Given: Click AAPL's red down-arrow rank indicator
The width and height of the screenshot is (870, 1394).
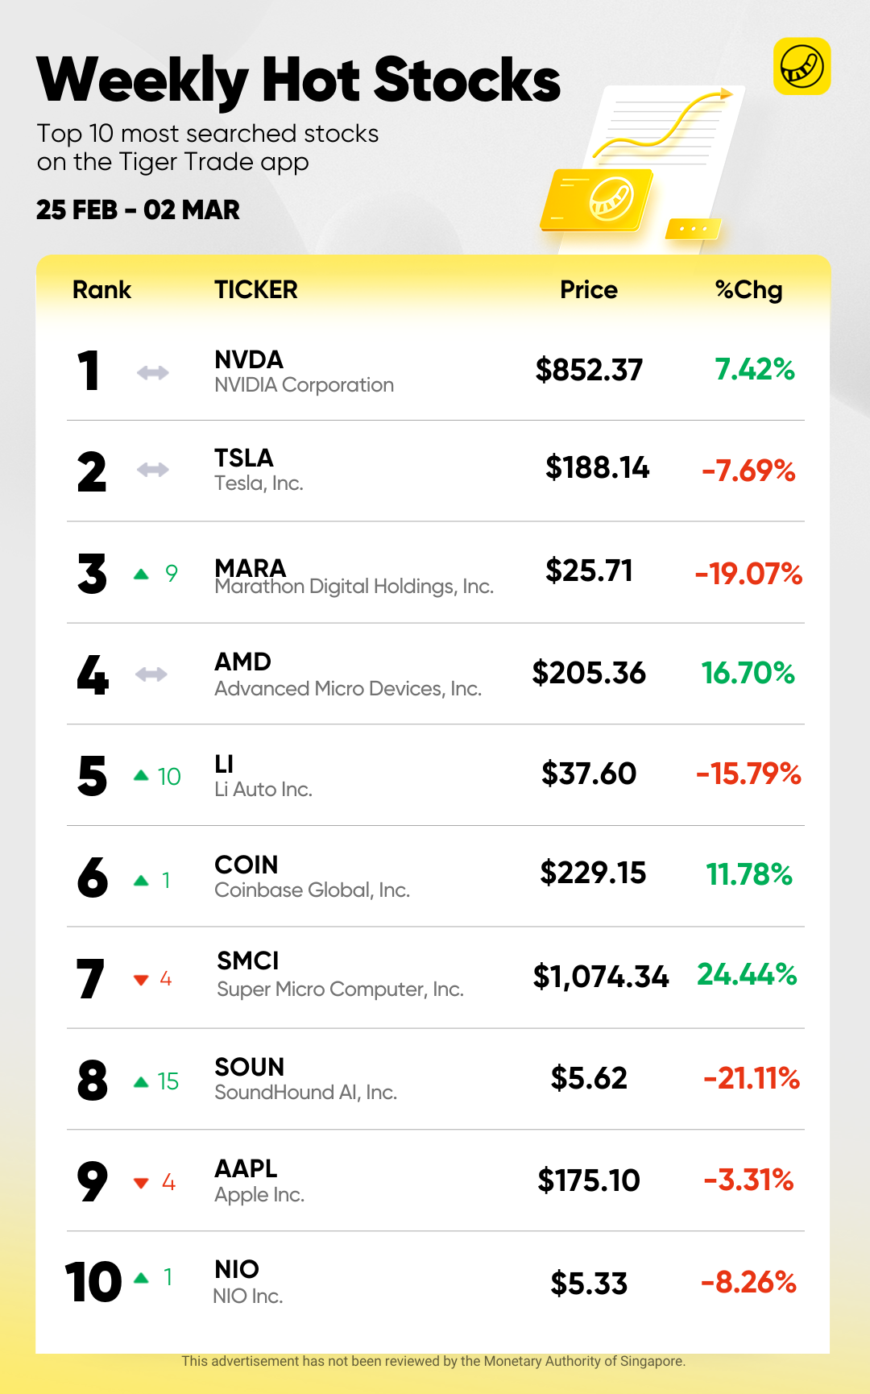Looking at the screenshot, I should point(142,1183).
